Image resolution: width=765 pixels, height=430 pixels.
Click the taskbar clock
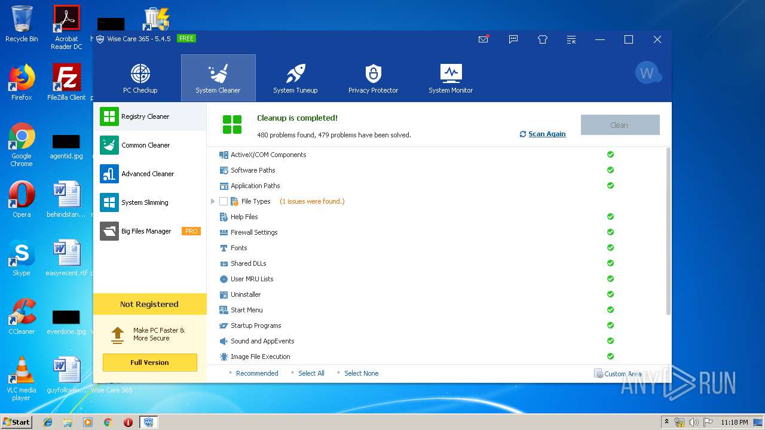click(x=735, y=422)
